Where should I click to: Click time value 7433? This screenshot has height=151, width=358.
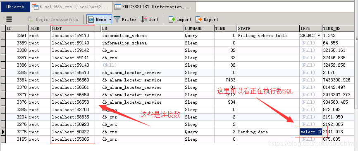pyautogui.click(x=226, y=80)
